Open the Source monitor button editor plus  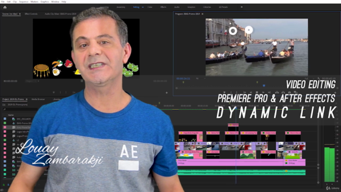pos(167,93)
